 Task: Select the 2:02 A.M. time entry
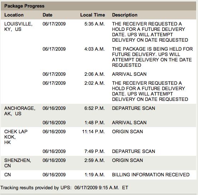pos(95,83)
